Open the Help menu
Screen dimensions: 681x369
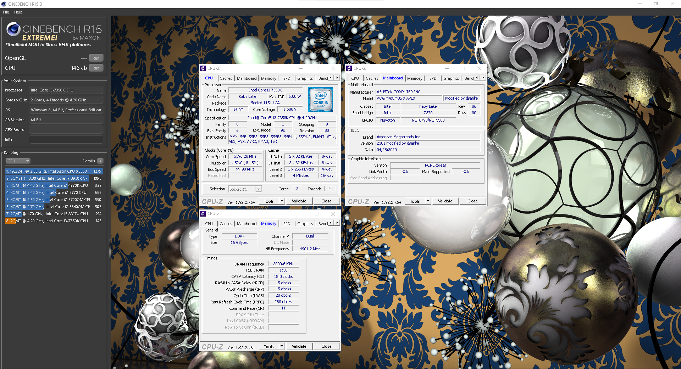click(x=18, y=12)
